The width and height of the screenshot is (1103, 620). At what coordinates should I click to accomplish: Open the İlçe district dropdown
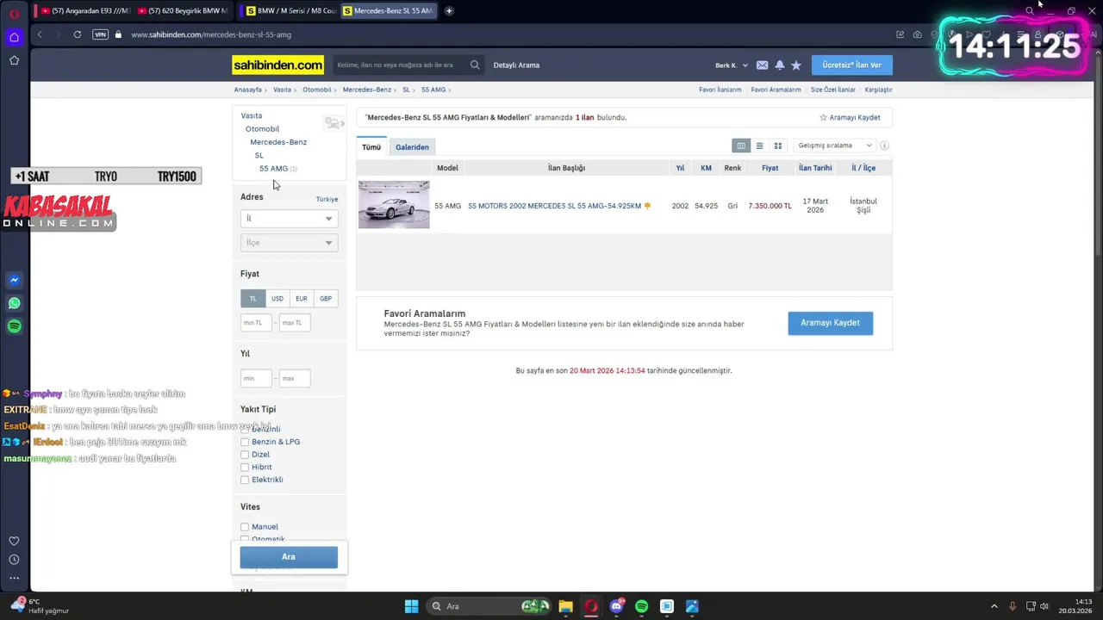point(289,243)
